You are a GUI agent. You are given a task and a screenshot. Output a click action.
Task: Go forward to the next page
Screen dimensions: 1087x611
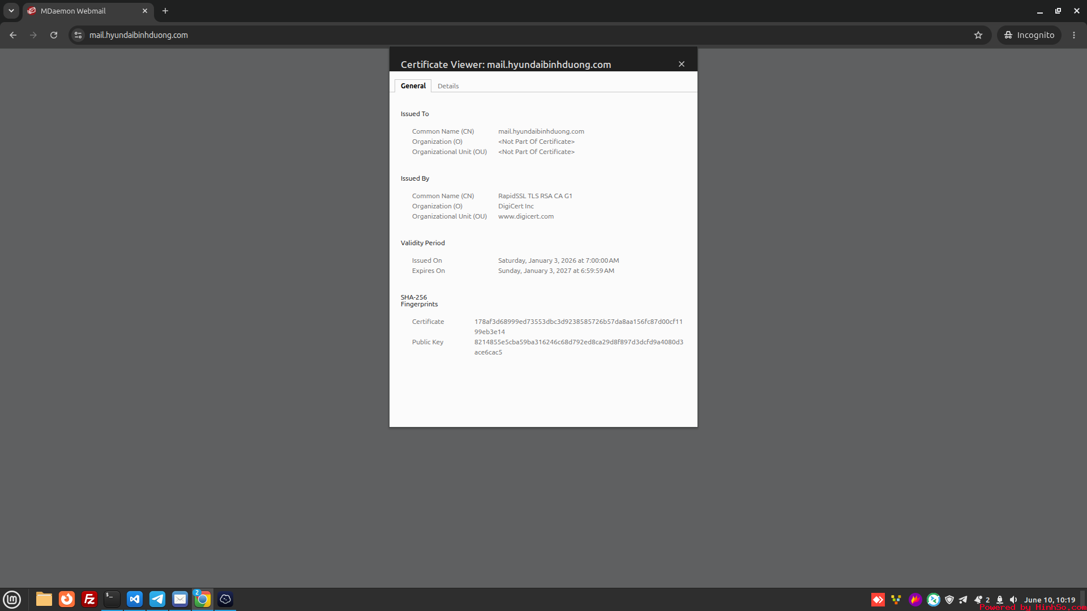33,35
